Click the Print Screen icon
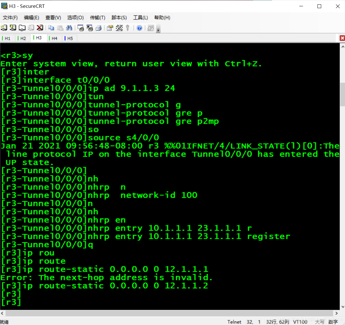 pos(81,28)
